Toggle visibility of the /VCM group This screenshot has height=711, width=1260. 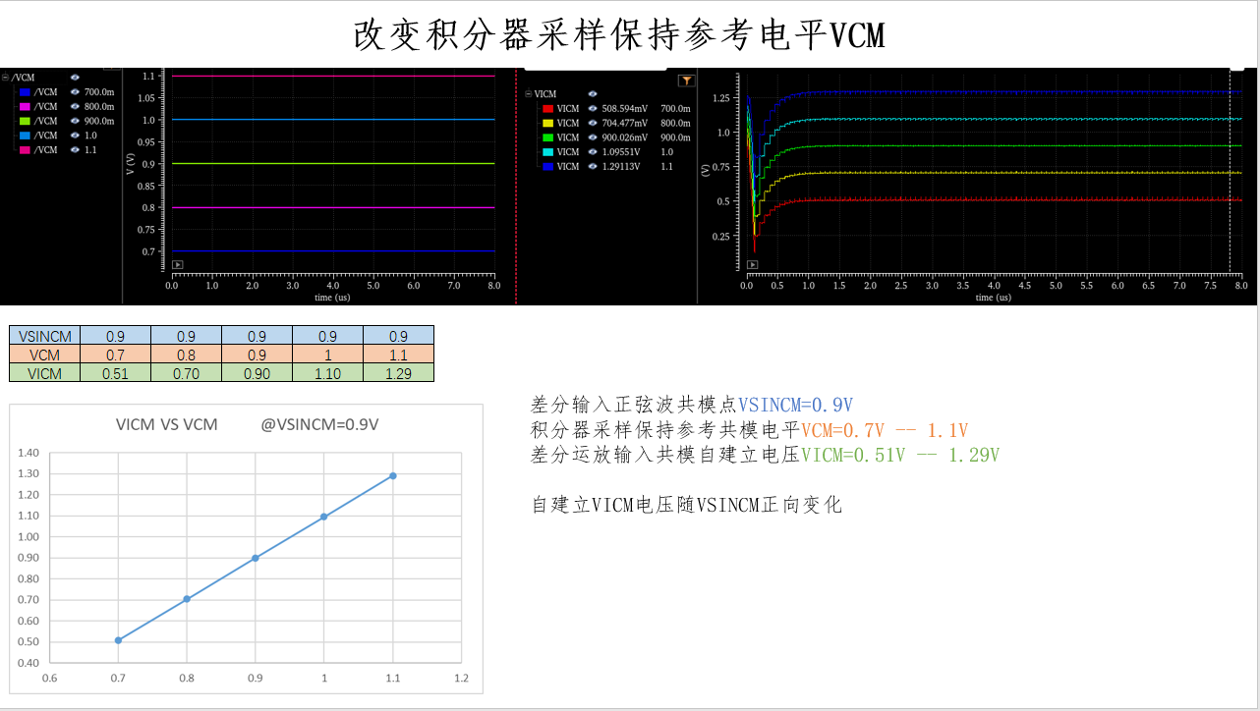pyautogui.click(x=75, y=77)
